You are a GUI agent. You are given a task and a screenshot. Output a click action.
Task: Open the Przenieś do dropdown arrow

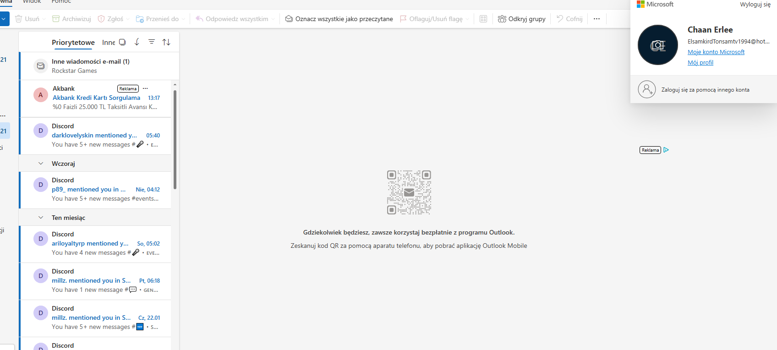tap(183, 19)
